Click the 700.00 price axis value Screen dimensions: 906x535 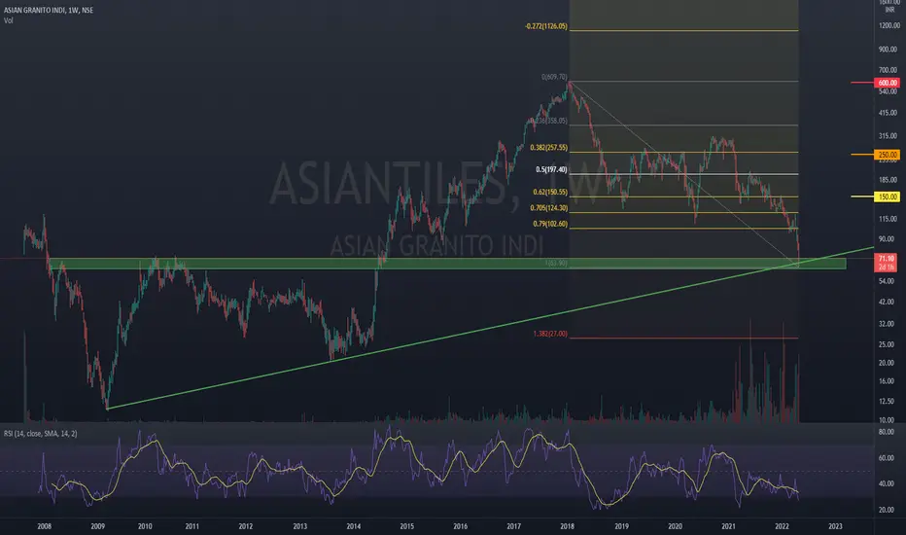[889, 70]
